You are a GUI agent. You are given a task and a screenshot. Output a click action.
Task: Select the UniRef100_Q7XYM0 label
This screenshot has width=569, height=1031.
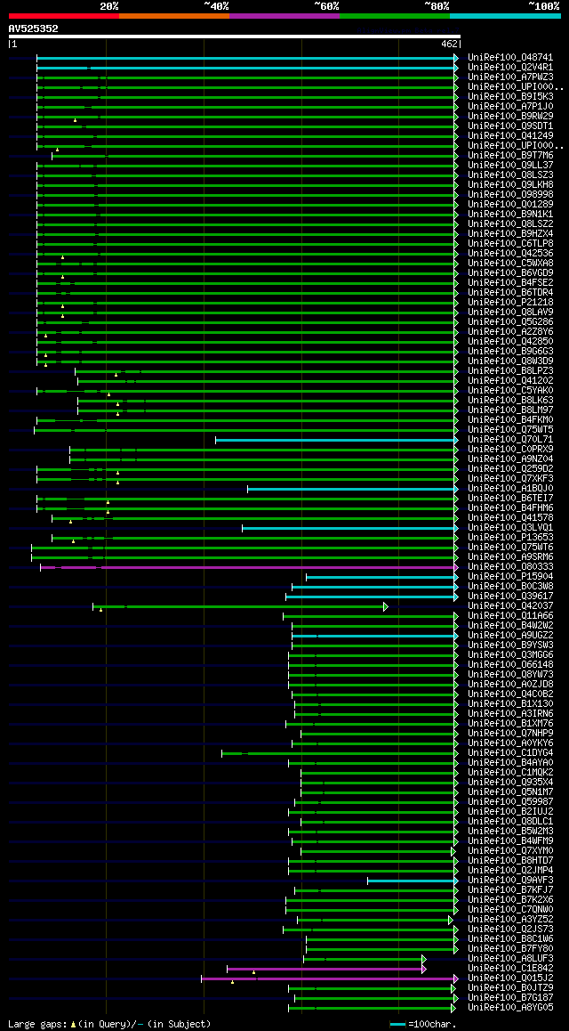click(x=510, y=851)
